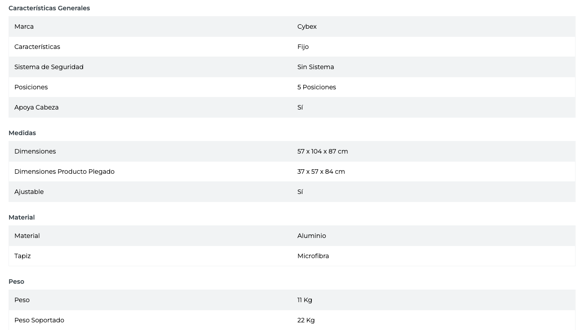
Task: Click the Peso section heading
Action: tap(16, 282)
